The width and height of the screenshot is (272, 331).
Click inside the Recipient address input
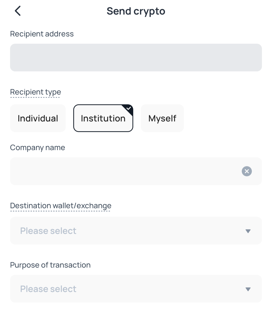click(136, 57)
